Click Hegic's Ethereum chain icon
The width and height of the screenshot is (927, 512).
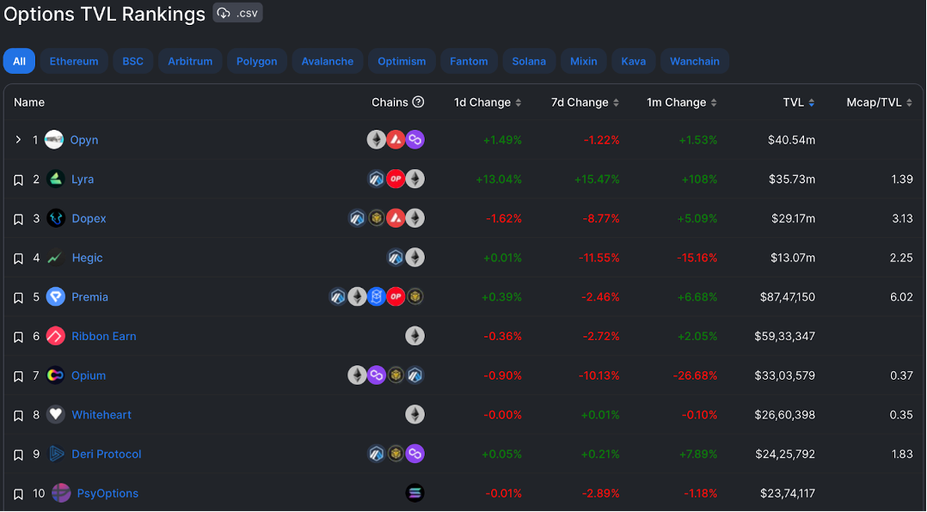(415, 258)
